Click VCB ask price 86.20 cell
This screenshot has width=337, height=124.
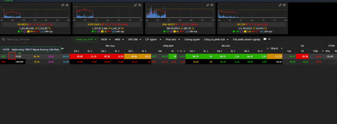[x=219, y=56]
